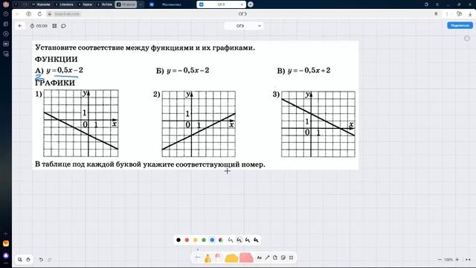The width and height of the screenshot is (476, 268).
Task: Open the bottom-right more options menu
Action: 468,260
